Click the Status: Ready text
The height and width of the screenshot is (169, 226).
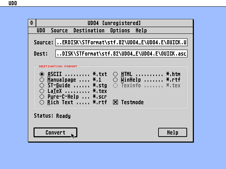click(52, 116)
